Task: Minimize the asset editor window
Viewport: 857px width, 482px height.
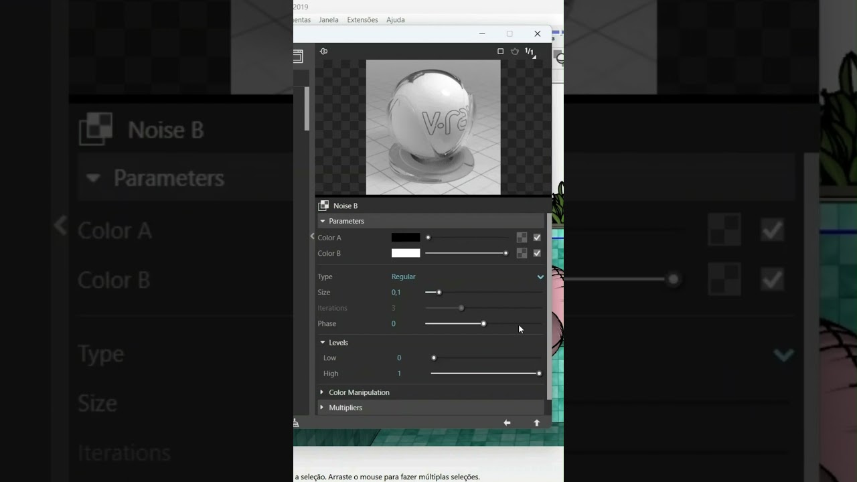Action: [x=482, y=33]
